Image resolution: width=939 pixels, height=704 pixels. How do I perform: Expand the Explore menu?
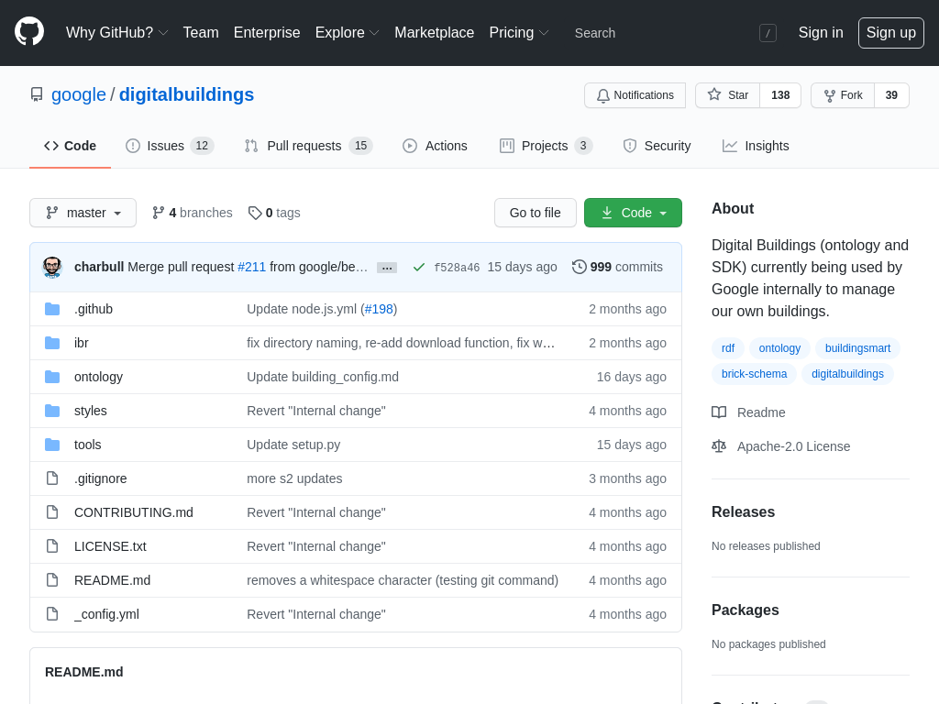(x=348, y=32)
